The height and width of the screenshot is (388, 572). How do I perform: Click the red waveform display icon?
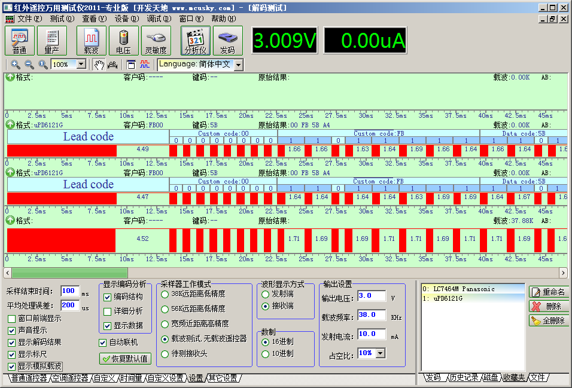point(145,65)
